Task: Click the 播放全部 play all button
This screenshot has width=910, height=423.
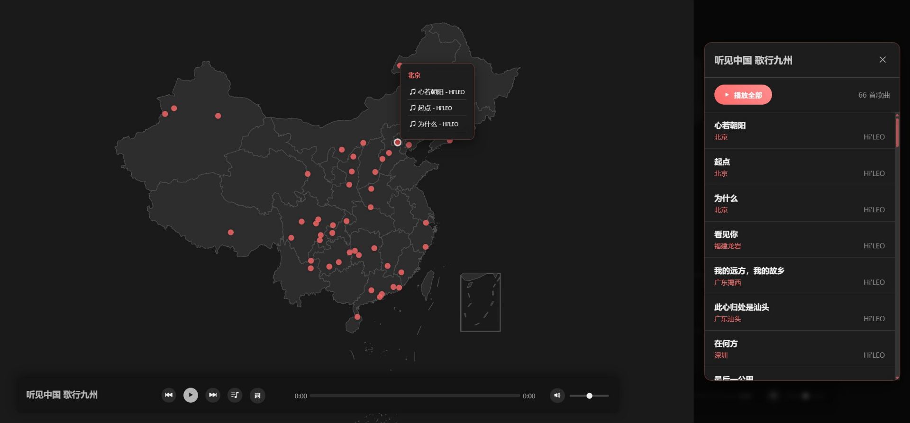Action: (743, 95)
